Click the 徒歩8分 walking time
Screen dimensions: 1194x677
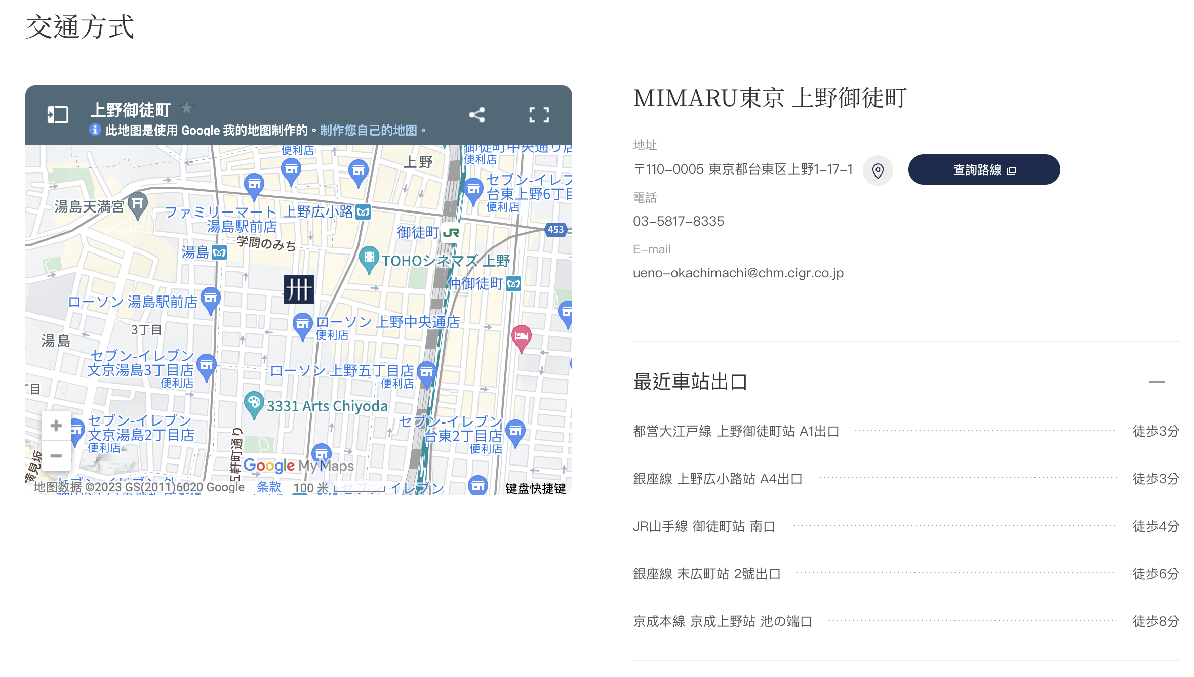click(x=1156, y=621)
